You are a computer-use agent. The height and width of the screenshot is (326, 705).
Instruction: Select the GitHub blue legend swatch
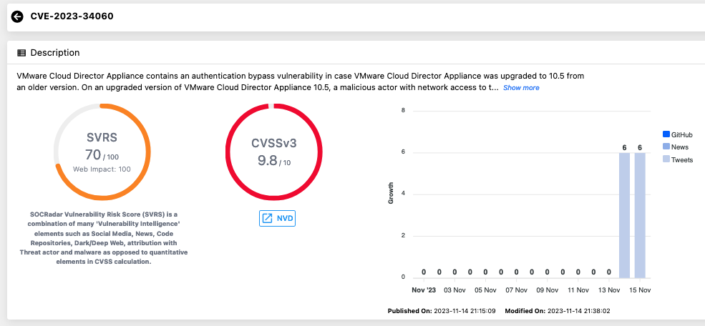(x=666, y=134)
